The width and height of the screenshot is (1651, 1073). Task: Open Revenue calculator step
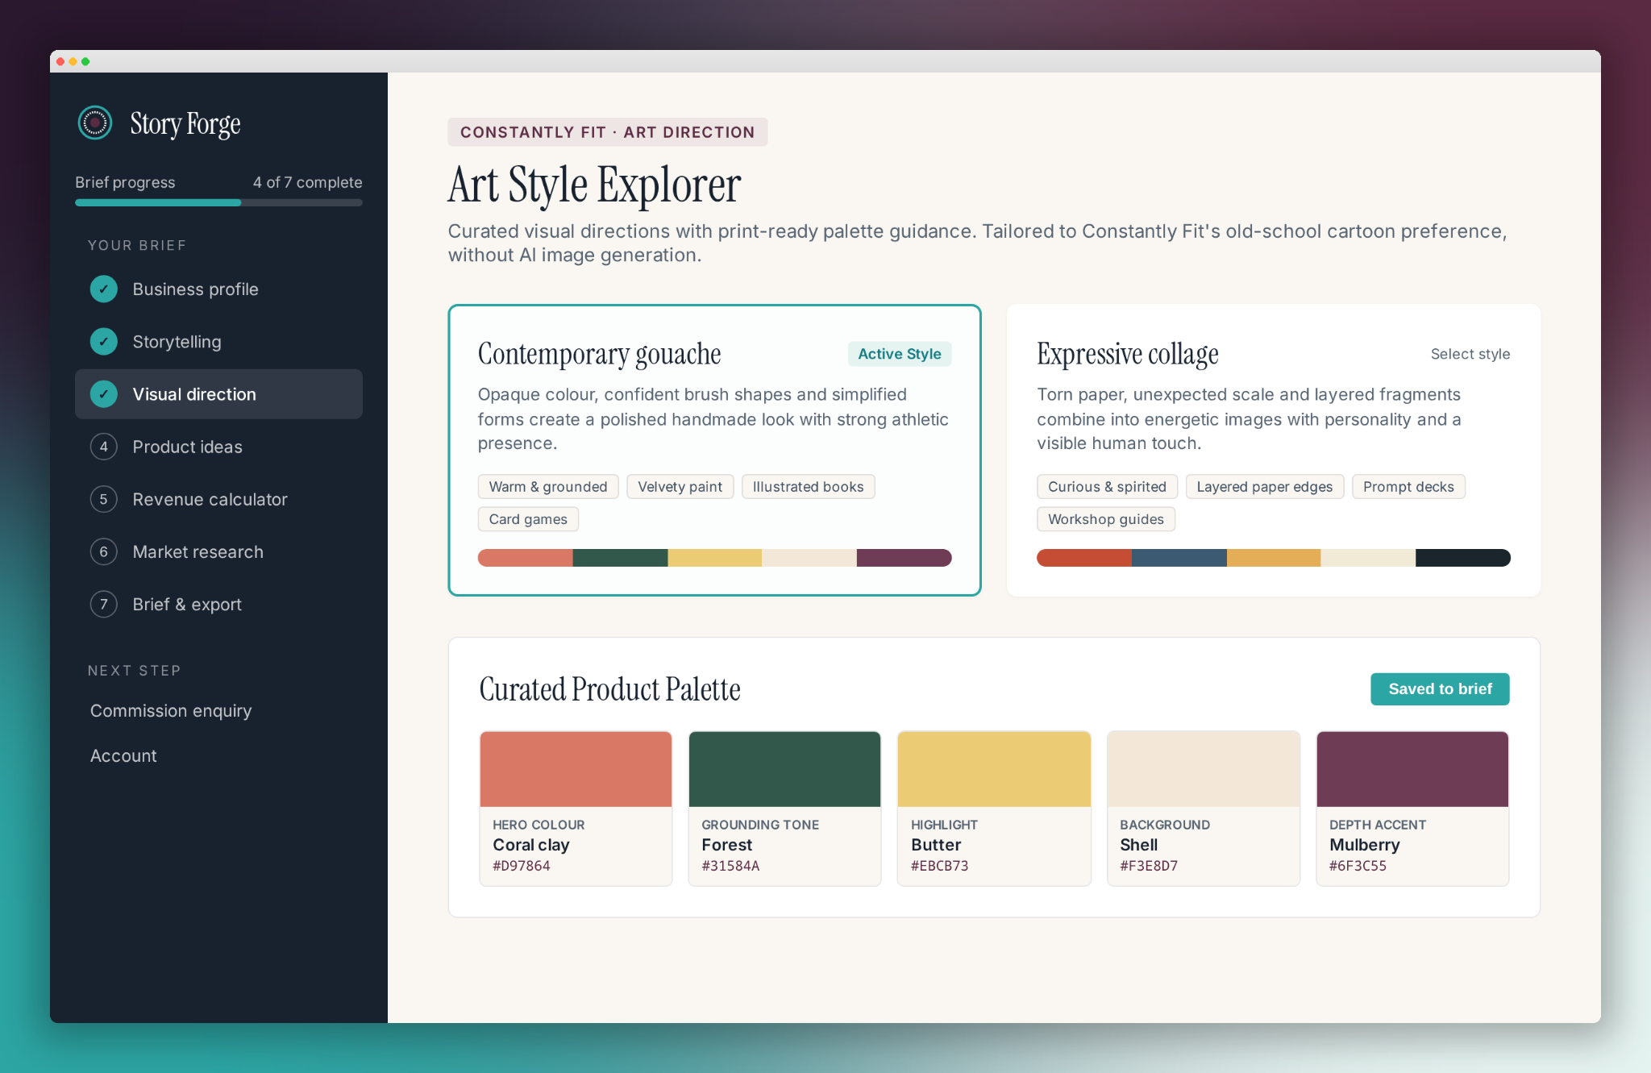pyautogui.click(x=218, y=499)
